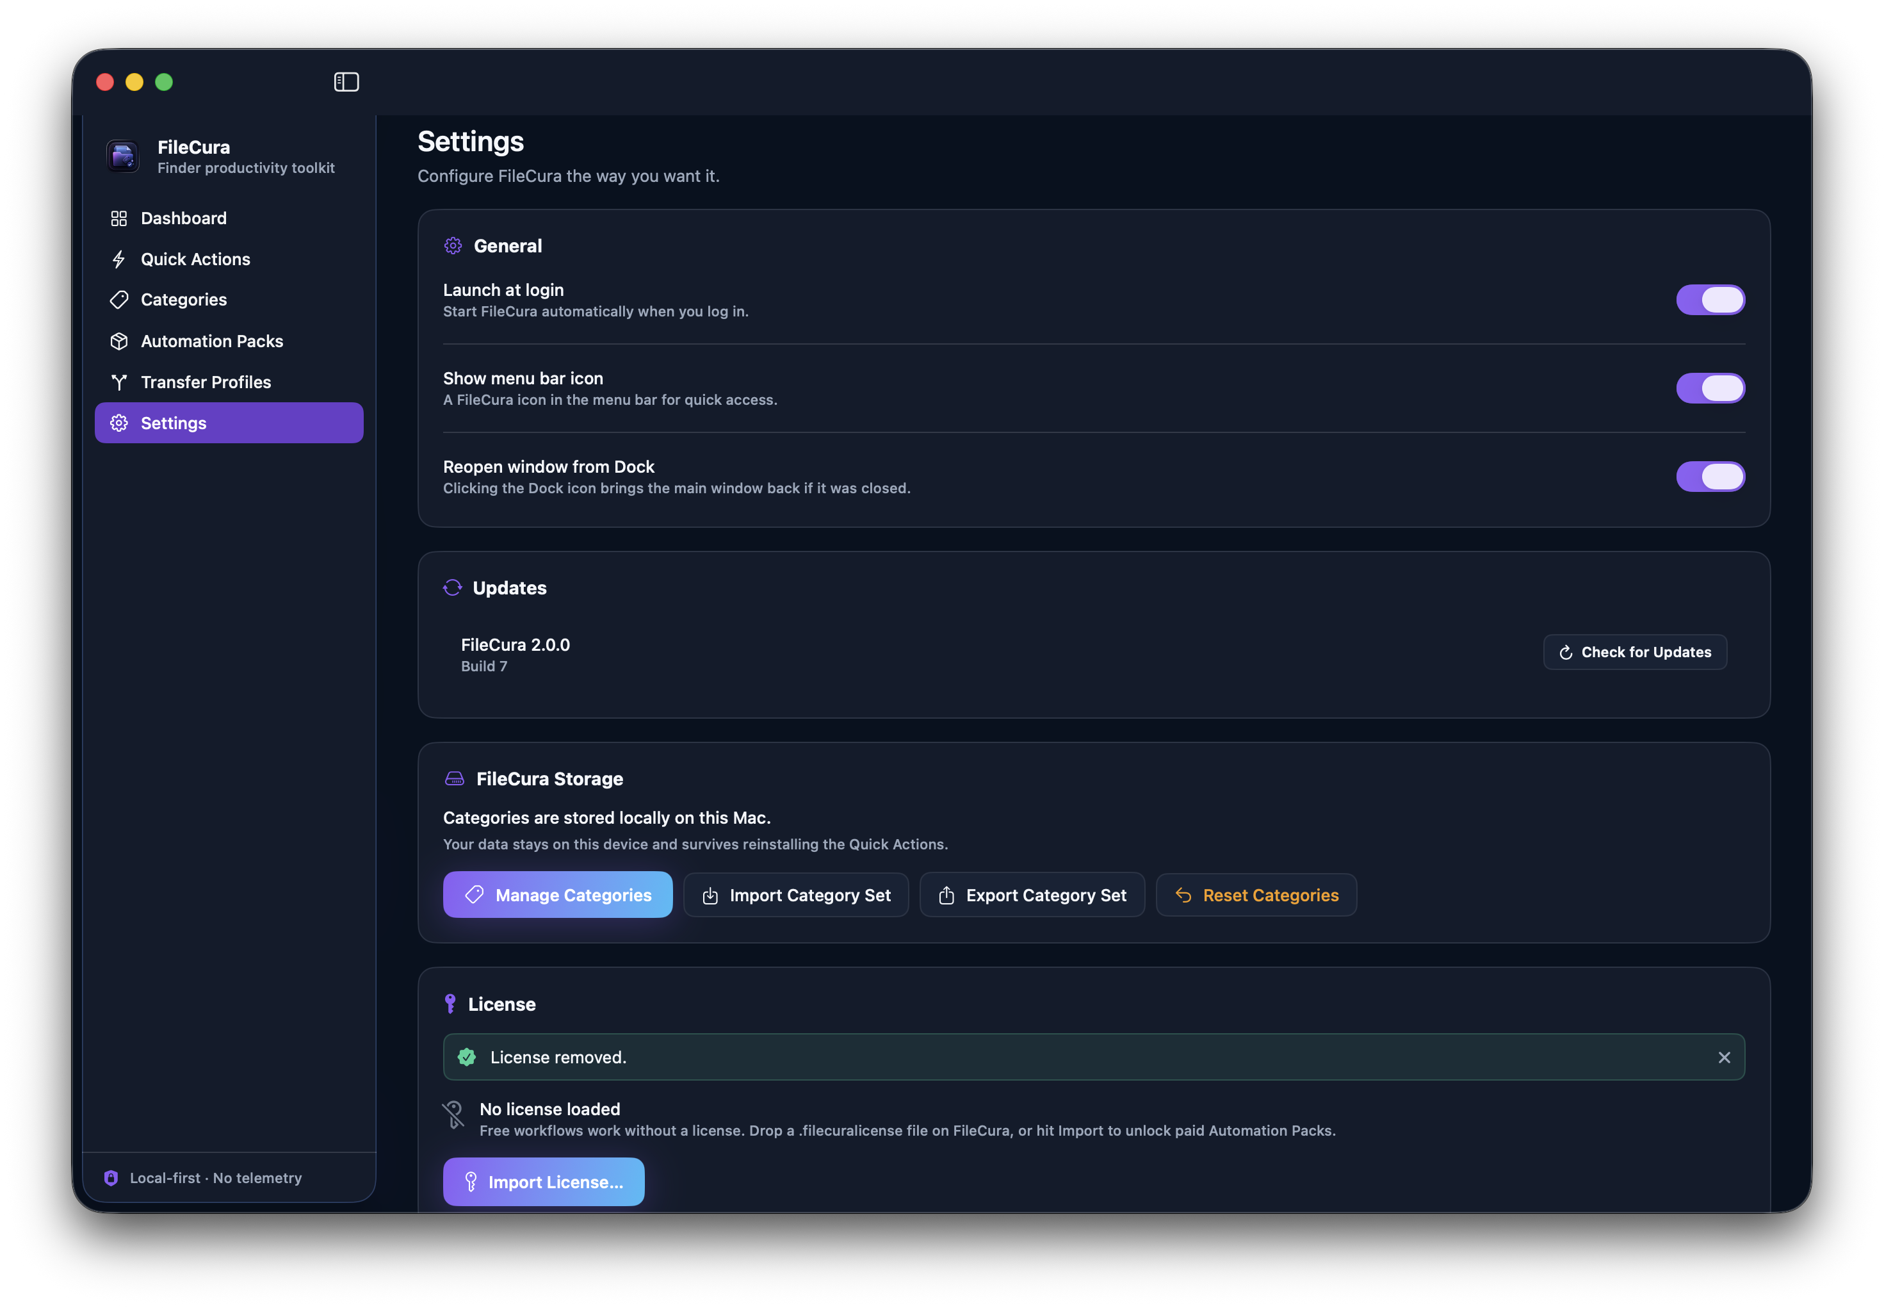Image resolution: width=1884 pixels, height=1308 pixels.
Task: Dismiss the License removed banner
Action: click(x=1725, y=1057)
